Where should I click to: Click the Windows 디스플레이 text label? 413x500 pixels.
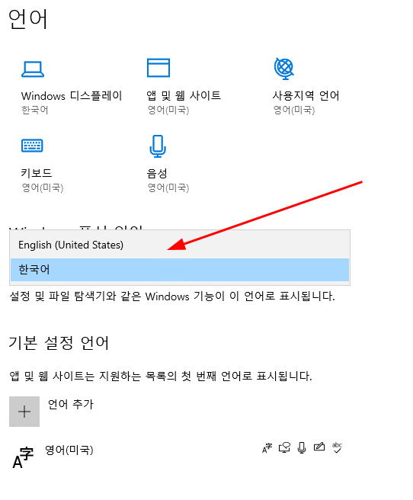pos(72,96)
